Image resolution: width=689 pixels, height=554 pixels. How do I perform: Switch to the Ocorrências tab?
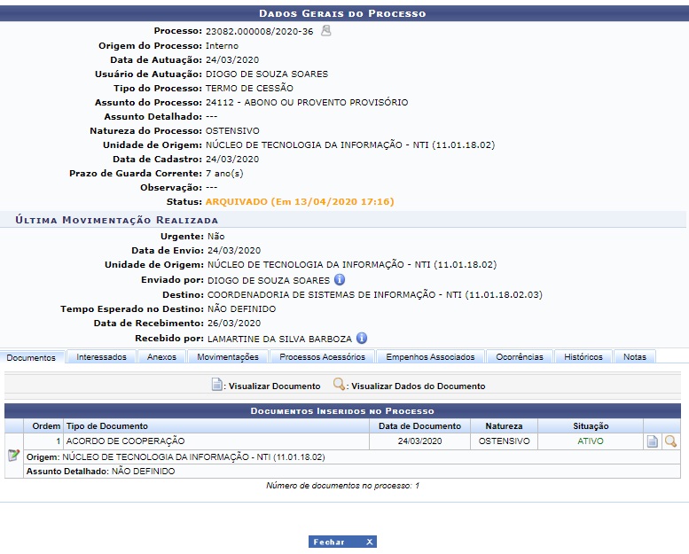pos(520,357)
